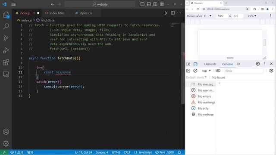Open the Source Control view
This screenshot has height=155, width=276.
[6, 38]
